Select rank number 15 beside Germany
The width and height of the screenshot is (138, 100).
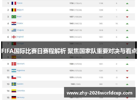(x=8, y=98)
